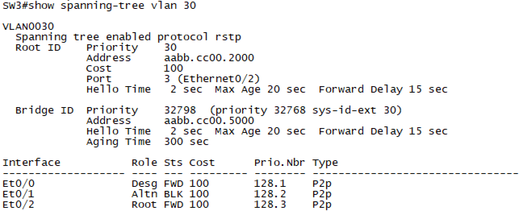
Task: Click the bridge address aabb.cc00.5000
Action: tap(209, 121)
